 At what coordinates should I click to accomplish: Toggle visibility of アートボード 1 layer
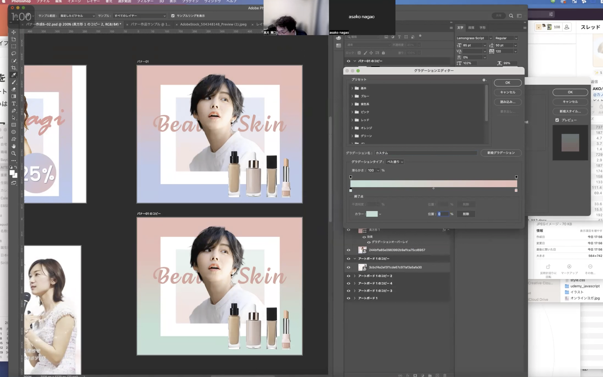coord(348,298)
